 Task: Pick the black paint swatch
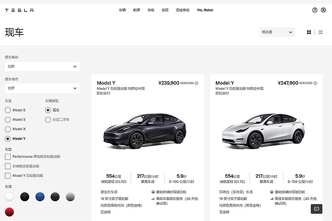(24, 197)
